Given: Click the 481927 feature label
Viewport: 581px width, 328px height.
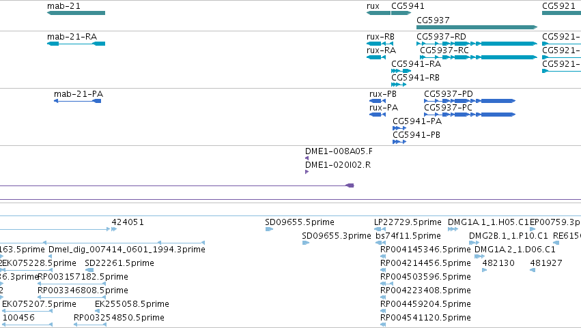Looking at the screenshot, I should click(x=546, y=263).
